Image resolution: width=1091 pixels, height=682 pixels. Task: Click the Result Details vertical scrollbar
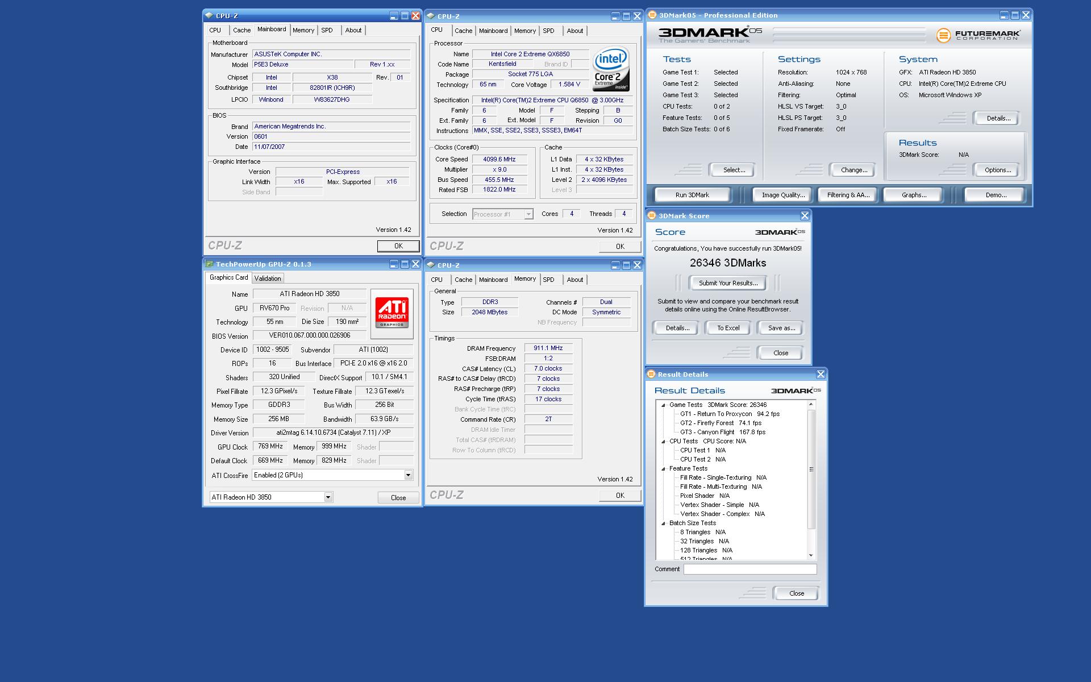(x=811, y=469)
